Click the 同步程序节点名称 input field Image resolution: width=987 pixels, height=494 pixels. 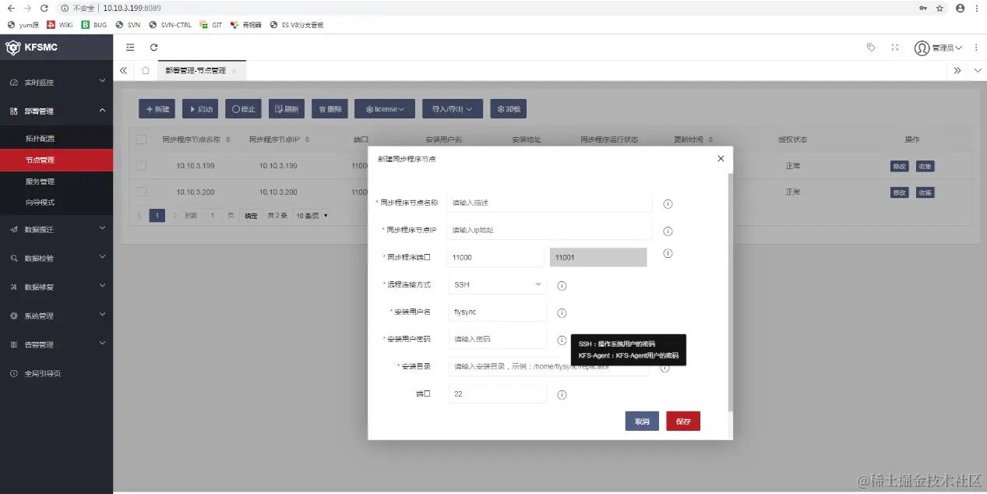tap(549, 203)
